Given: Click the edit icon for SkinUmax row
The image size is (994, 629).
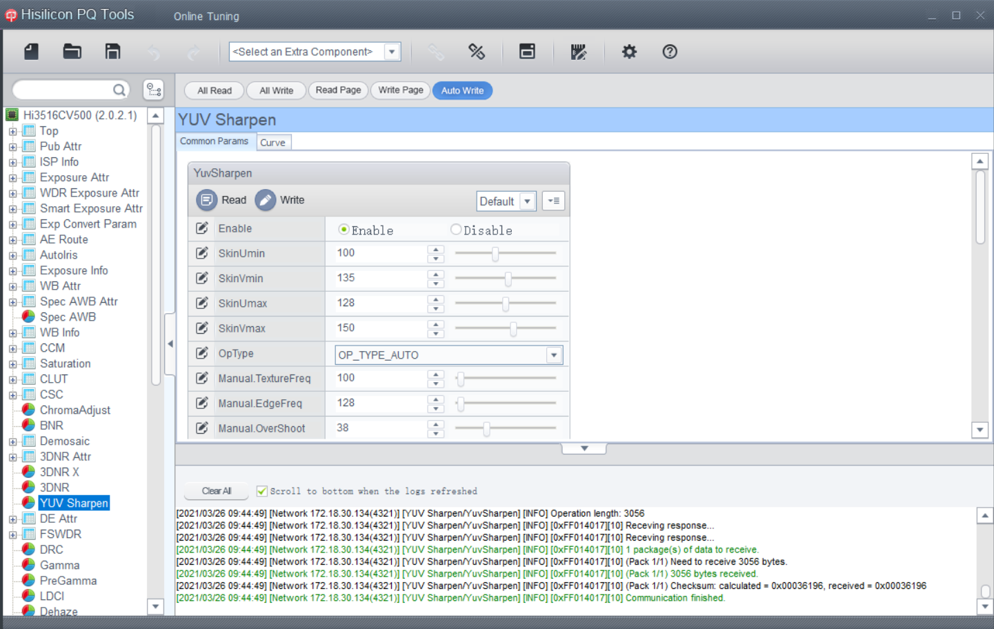Looking at the screenshot, I should [202, 303].
